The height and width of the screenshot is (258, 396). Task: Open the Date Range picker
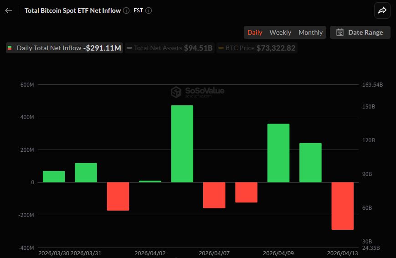coord(360,32)
